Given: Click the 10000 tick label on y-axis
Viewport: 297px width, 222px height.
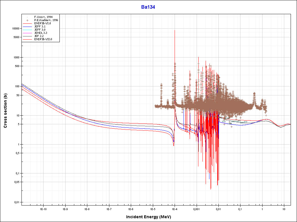Looking at the screenshot, I should tap(15, 29).
